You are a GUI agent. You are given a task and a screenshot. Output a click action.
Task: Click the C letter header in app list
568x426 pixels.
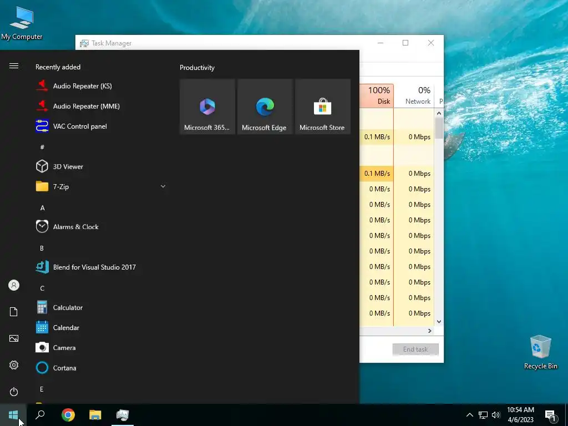42,288
